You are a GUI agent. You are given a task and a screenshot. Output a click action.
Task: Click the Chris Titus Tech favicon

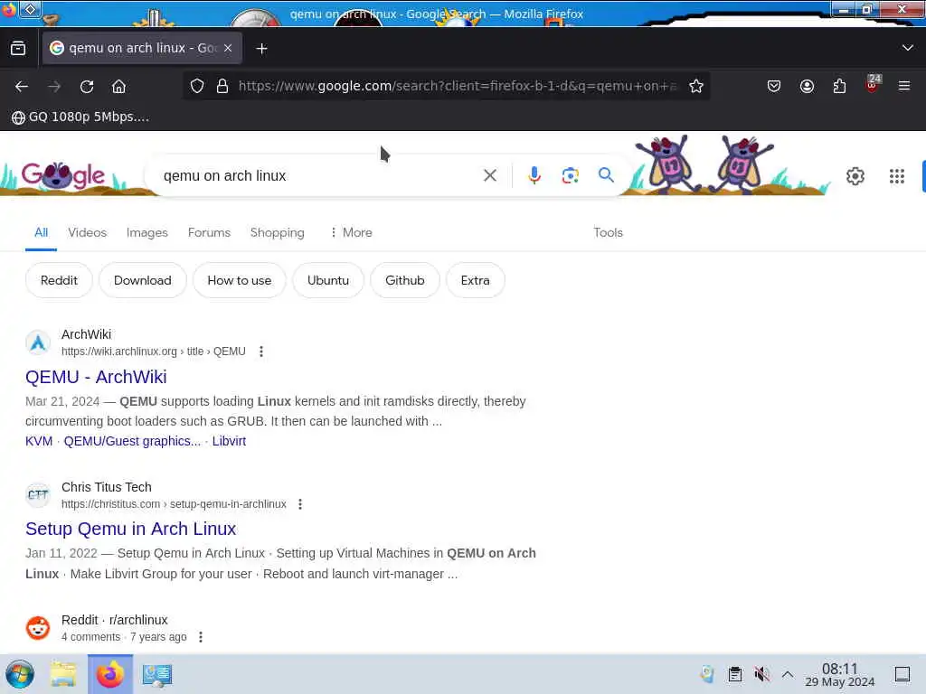(38, 495)
